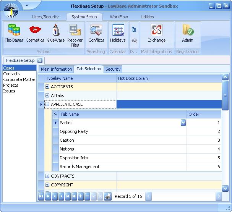Switch to Utilities ribbon tab

(x=147, y=17)
